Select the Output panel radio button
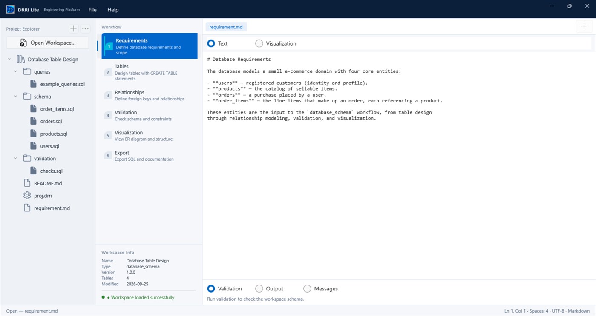The image size is (596, 316). pyautogui.click(x=259, y=288)
